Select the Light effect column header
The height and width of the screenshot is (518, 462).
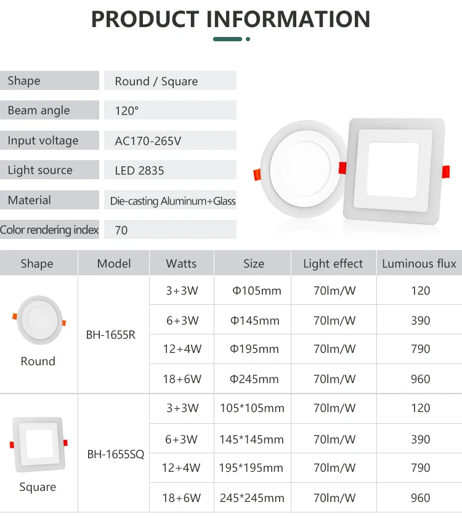coord(333,264)
